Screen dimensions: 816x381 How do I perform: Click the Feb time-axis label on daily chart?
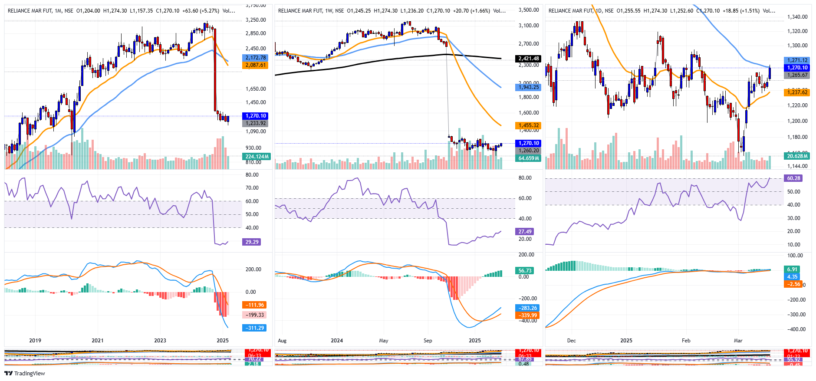686,341
